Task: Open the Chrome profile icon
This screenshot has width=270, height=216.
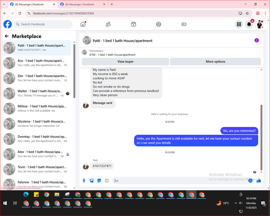Action: click(x=258, y=13)
